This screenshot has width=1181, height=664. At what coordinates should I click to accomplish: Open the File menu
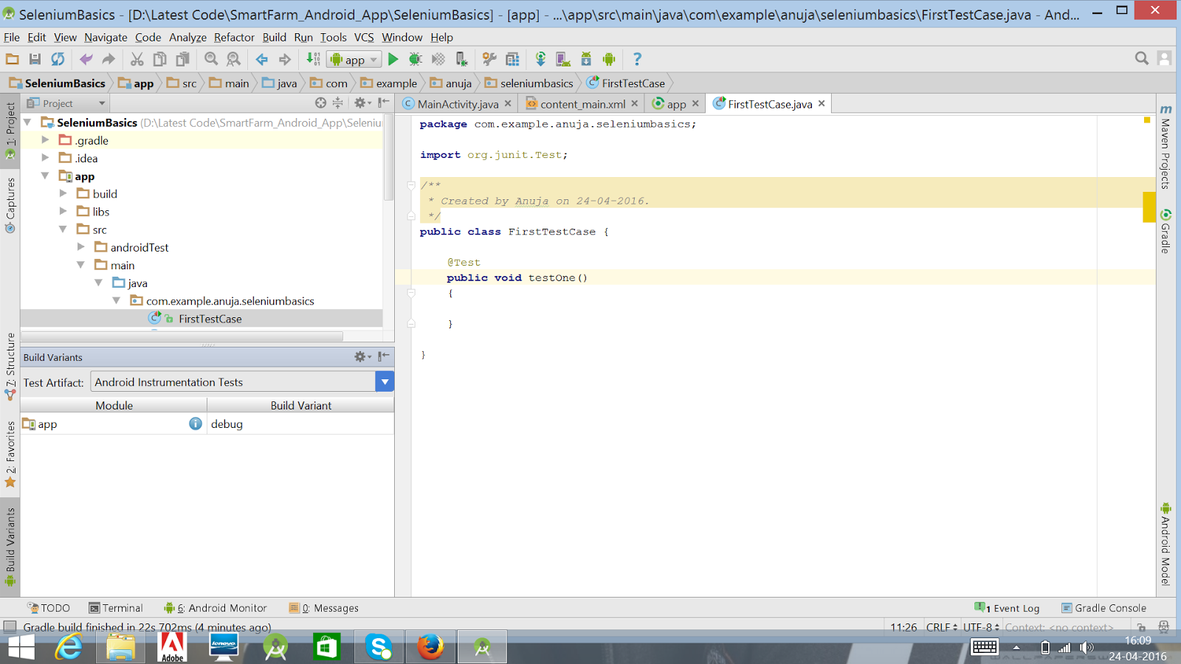point(12,37)
